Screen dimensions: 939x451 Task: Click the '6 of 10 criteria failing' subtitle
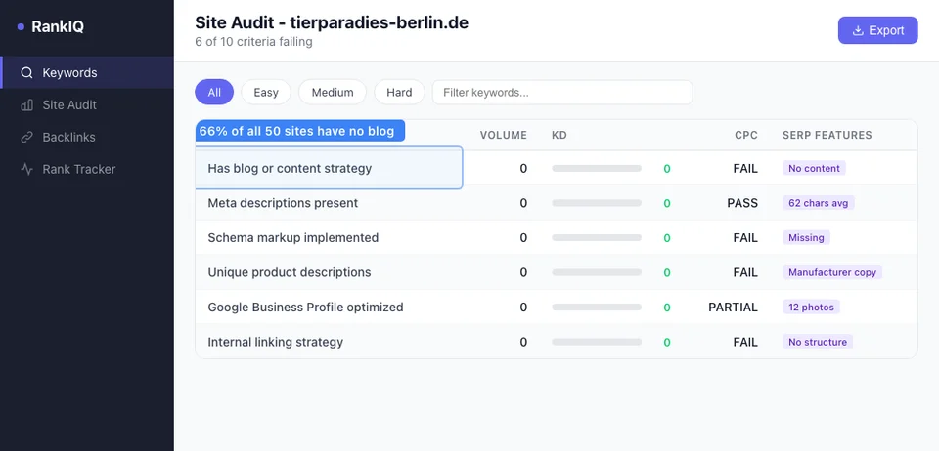click(254, 42)
